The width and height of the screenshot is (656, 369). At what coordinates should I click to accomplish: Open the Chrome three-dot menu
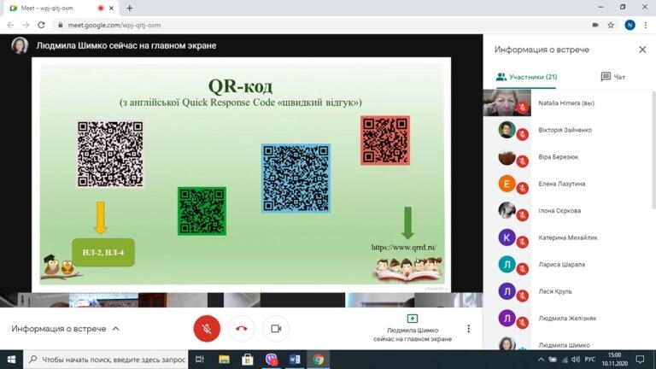tap(646, 25)
